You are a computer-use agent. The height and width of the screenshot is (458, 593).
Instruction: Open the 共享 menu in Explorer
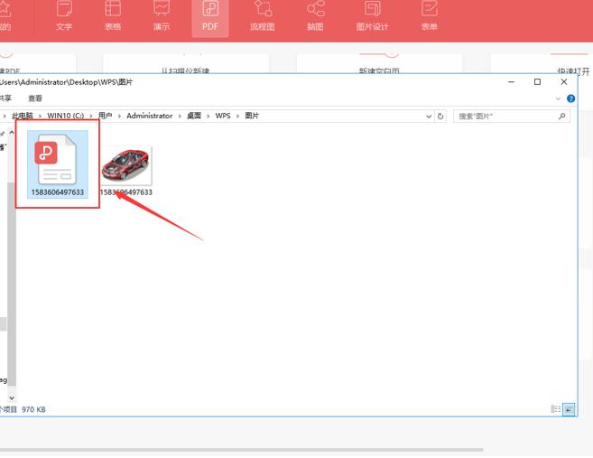point(5,98)
